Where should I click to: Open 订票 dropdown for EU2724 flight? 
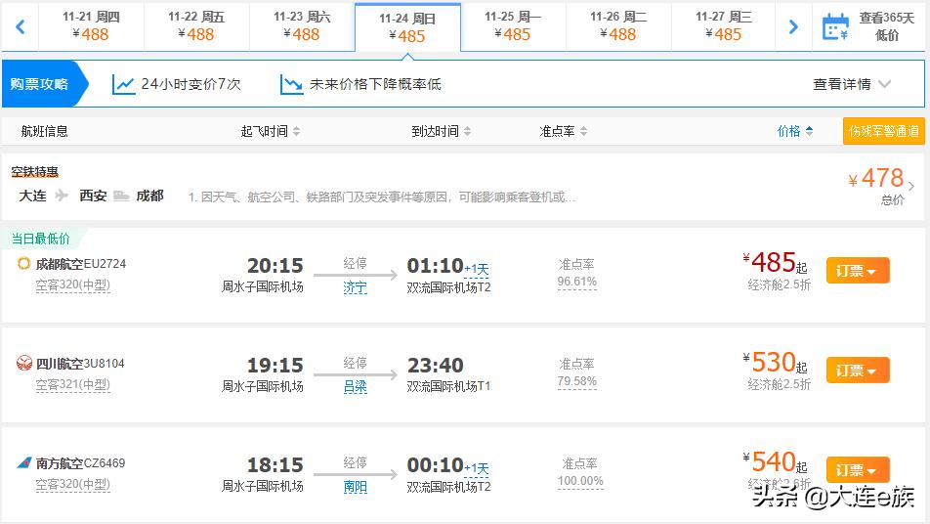(858, 271)
